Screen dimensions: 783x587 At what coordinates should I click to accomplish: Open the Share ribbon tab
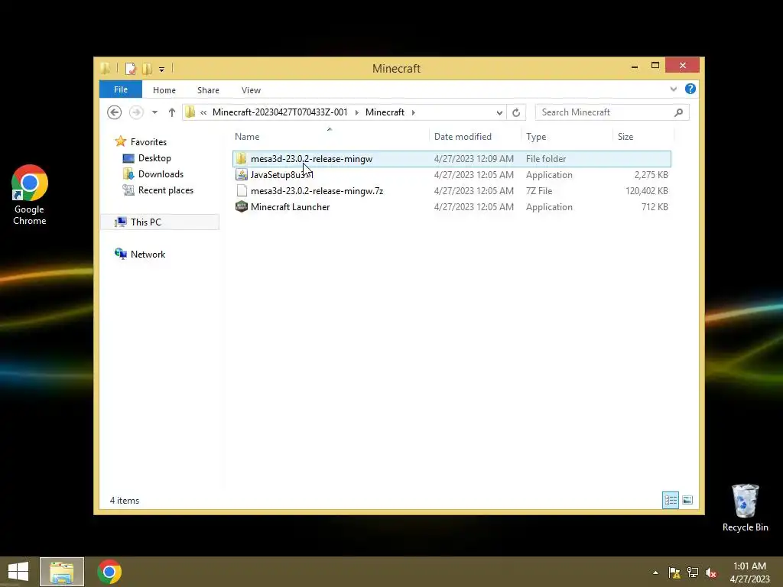tap(208, 90)
